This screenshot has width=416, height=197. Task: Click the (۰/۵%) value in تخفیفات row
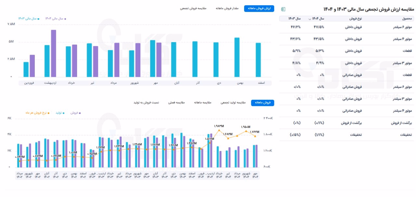coord(295,135)
